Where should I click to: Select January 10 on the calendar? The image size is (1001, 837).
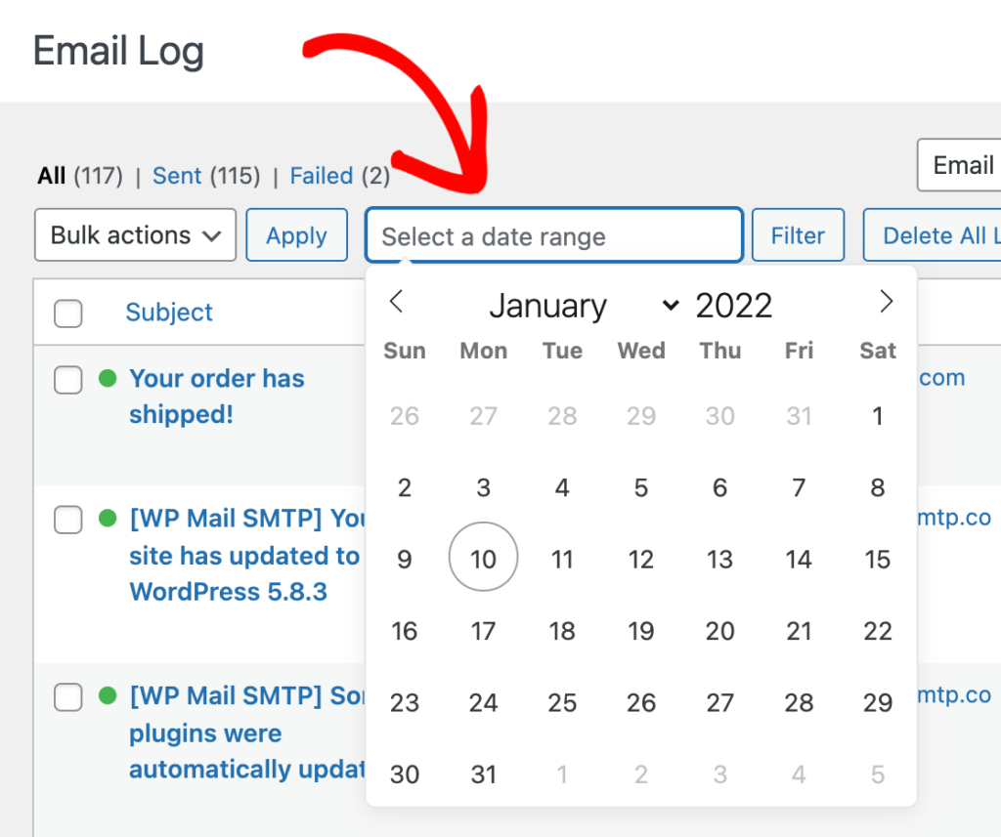(483, 558)
